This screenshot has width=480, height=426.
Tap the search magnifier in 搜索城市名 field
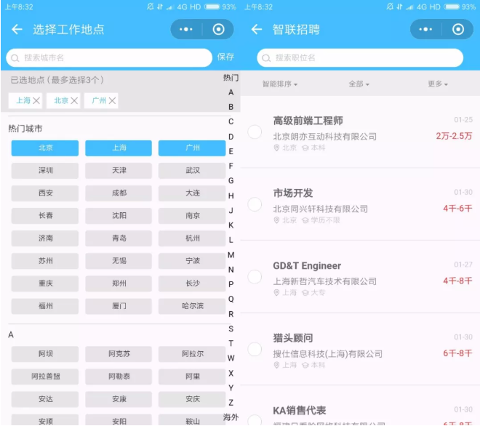[x=15, y=58]
